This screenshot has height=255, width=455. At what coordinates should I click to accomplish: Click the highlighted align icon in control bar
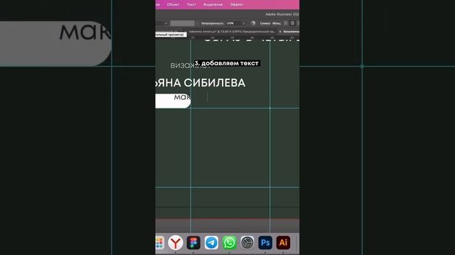(x=292, y=23)
